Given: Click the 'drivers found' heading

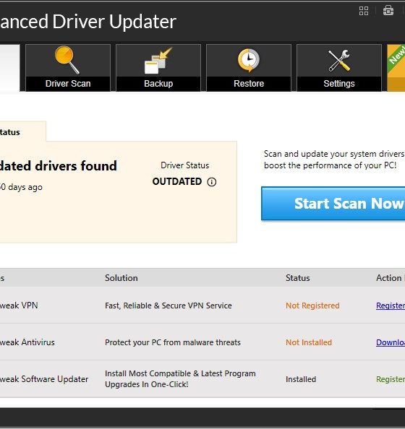Looking at the screenshot, I should (x=59, y=166).
